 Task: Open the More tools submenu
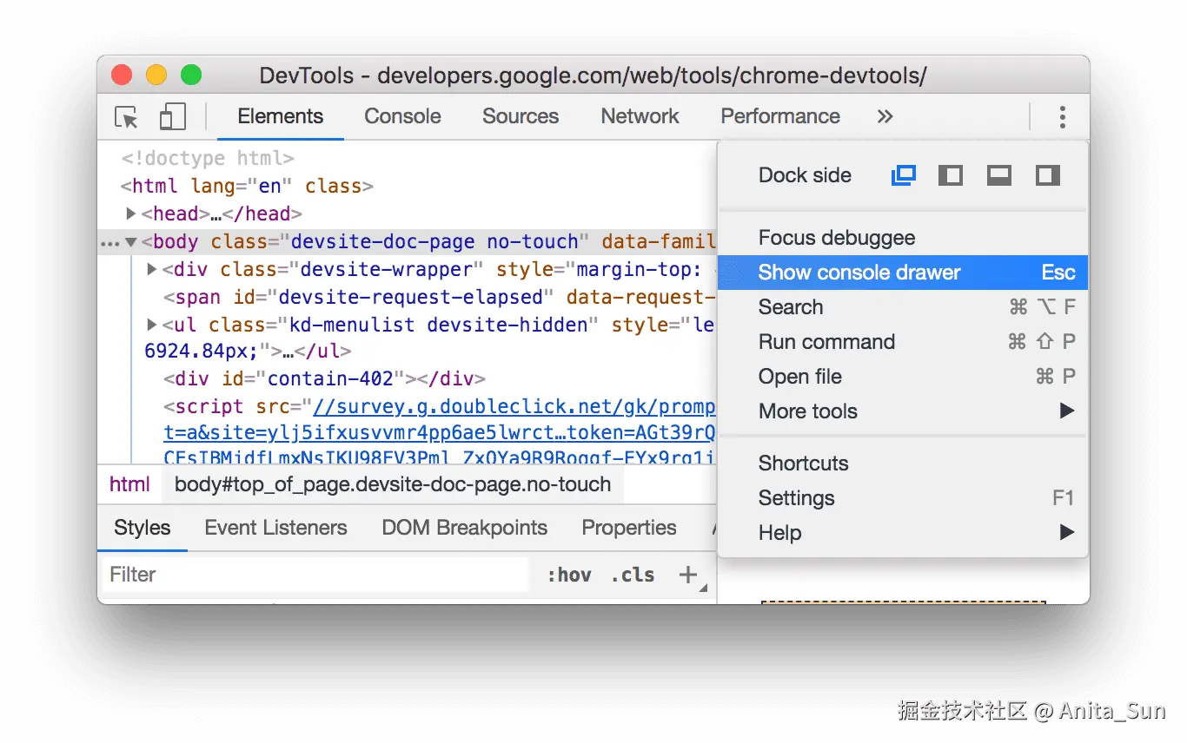(903, 411)
